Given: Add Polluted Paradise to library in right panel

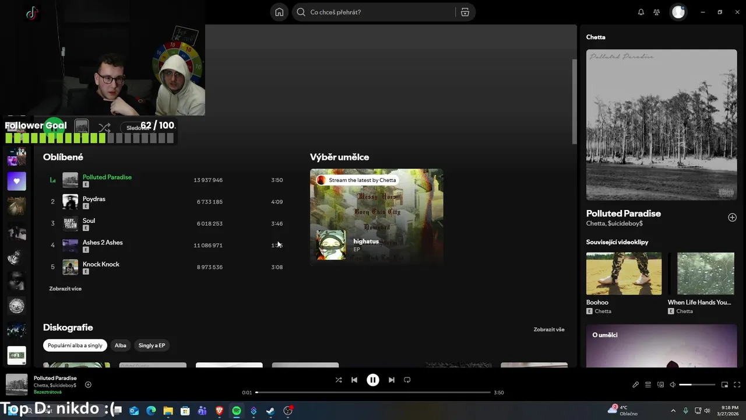Looking at the screenshot, I should coord(732,218).
